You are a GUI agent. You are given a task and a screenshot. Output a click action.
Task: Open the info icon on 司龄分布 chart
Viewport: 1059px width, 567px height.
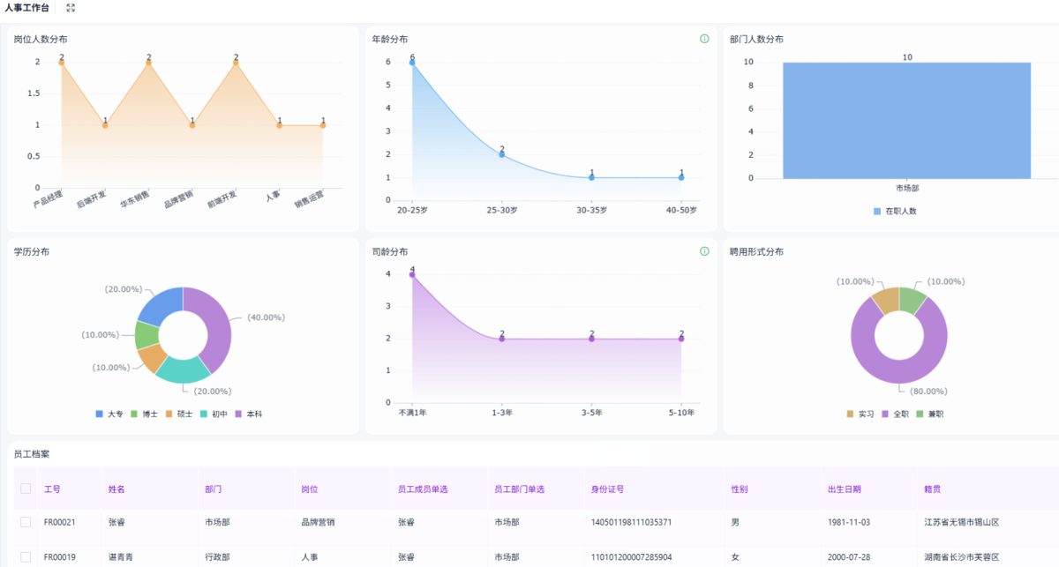pyautogui.click(x=704, y=251)
